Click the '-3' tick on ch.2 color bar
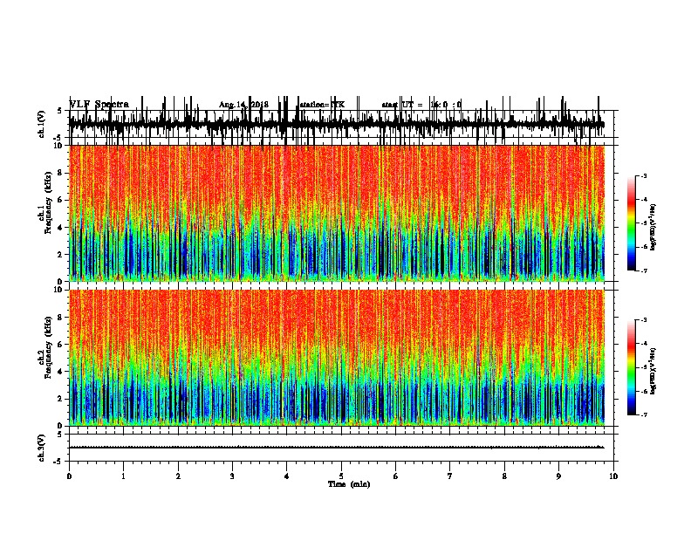Screen dimensions: 691x534 click(x=644, y=320)
